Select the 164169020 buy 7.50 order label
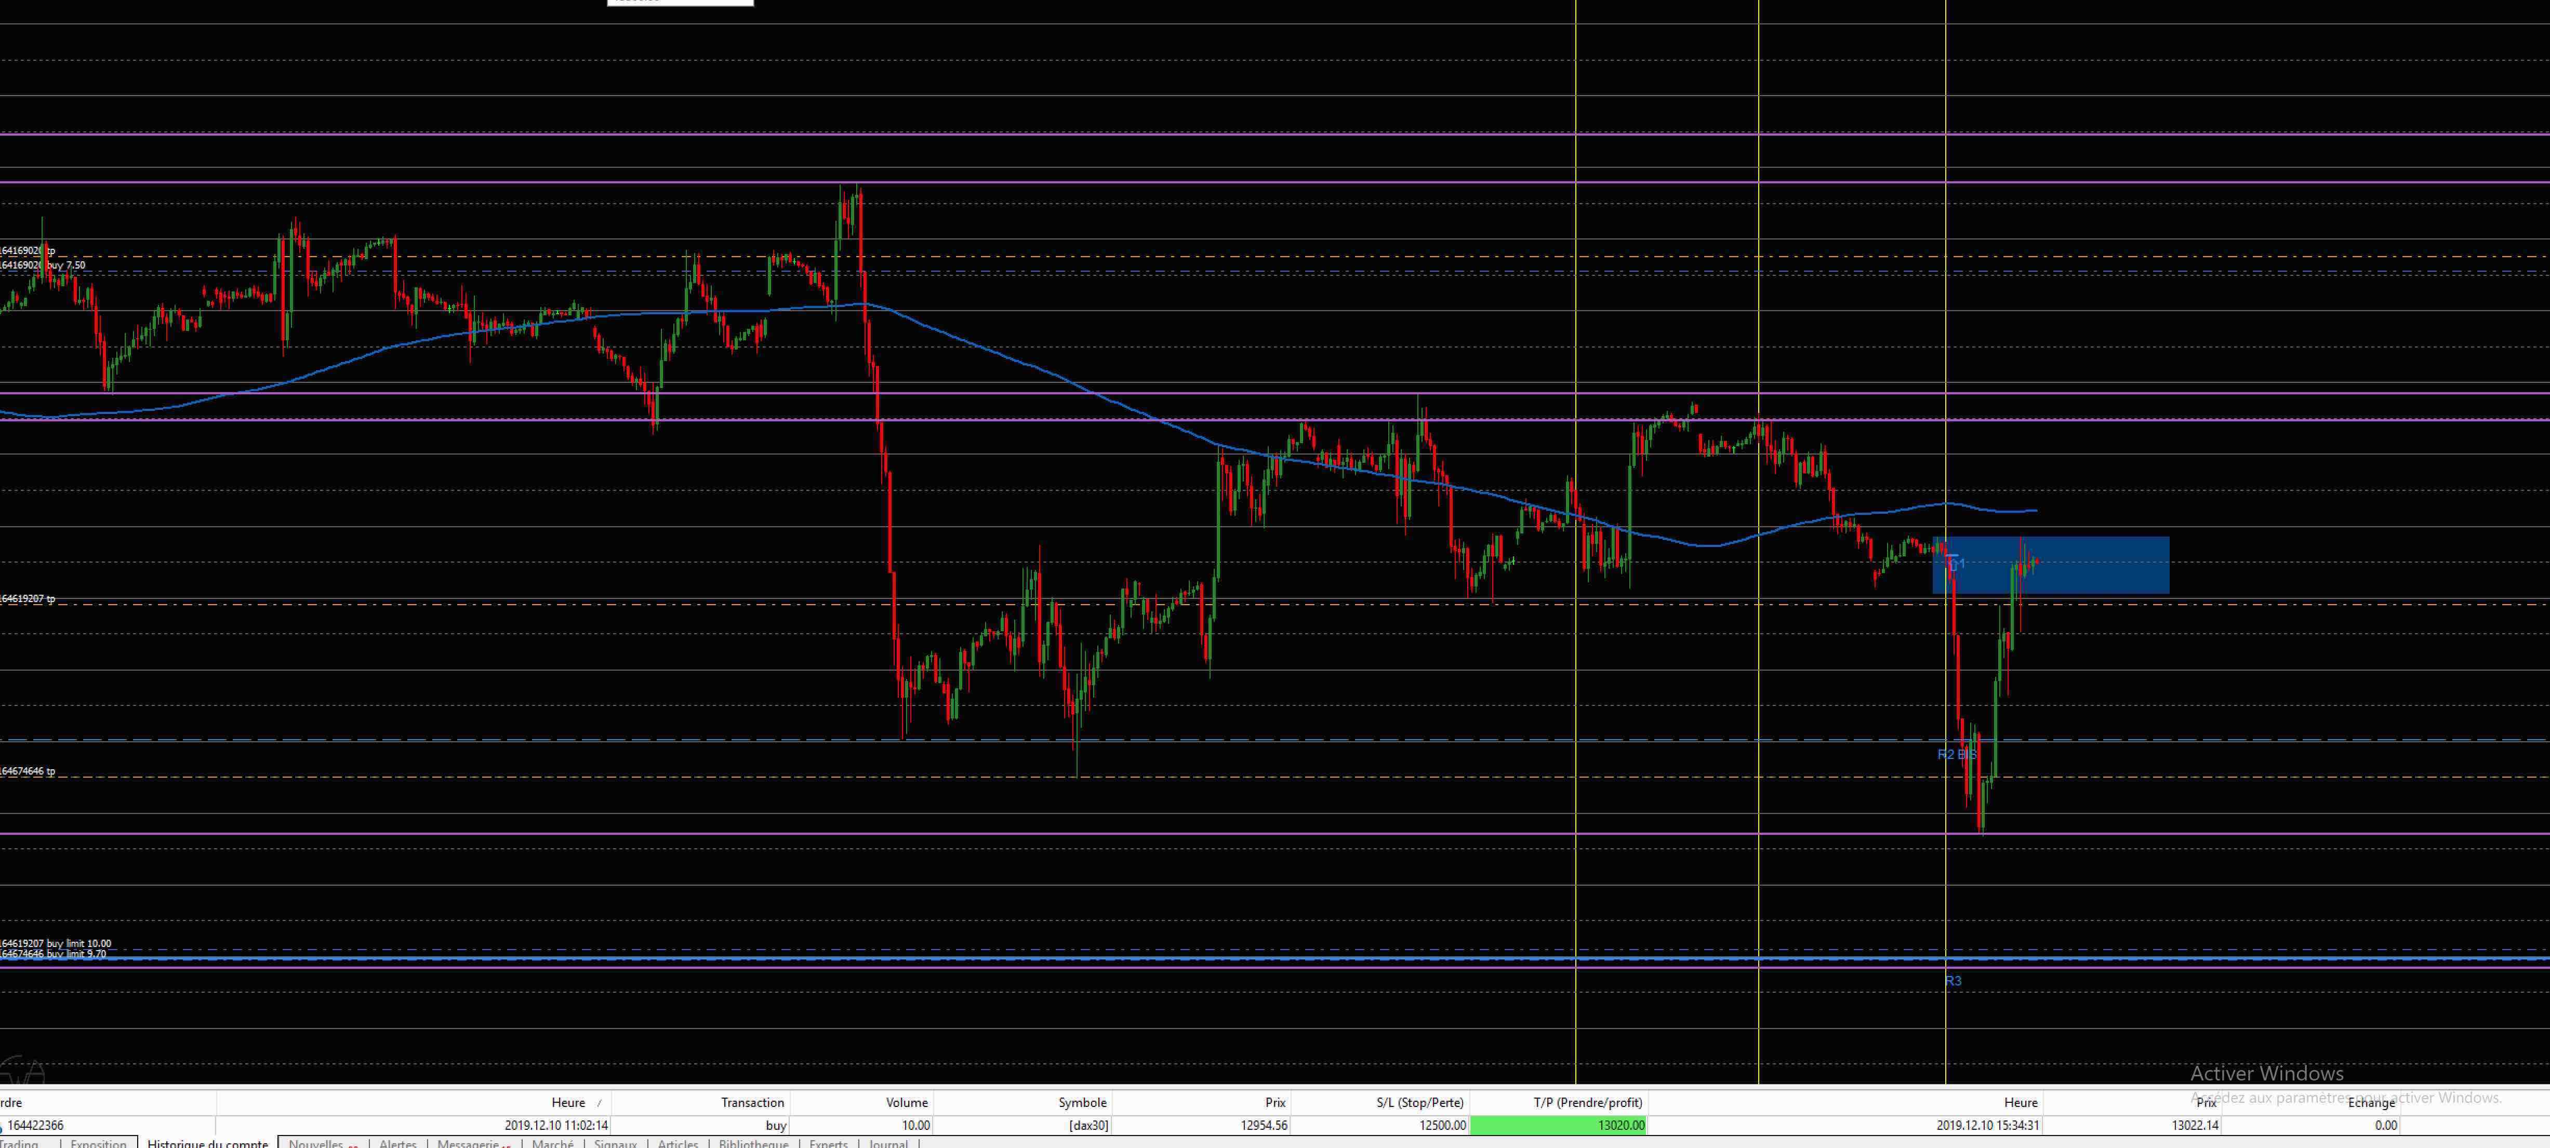This screenshot has width=2550, height=1148. pos(43,265)
